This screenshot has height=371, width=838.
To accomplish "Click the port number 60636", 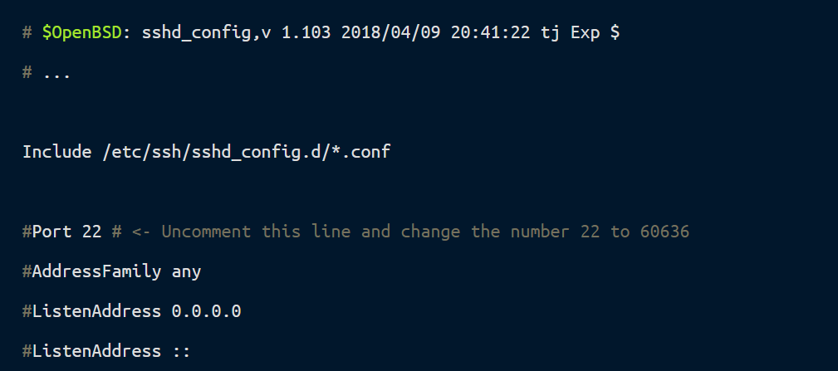I will tap(664, 231).
